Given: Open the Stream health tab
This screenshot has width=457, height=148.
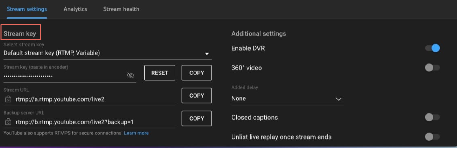Looking at the screenshot, I should (121, 9).
